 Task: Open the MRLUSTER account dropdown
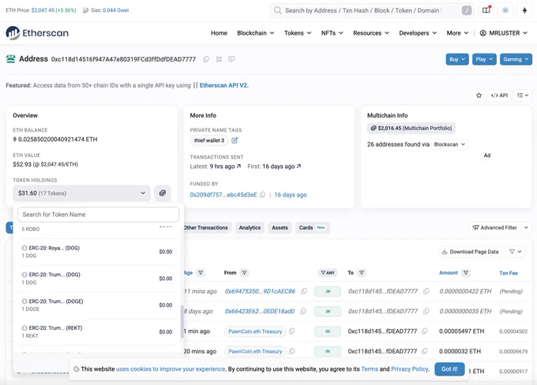(x=503, y=33)
